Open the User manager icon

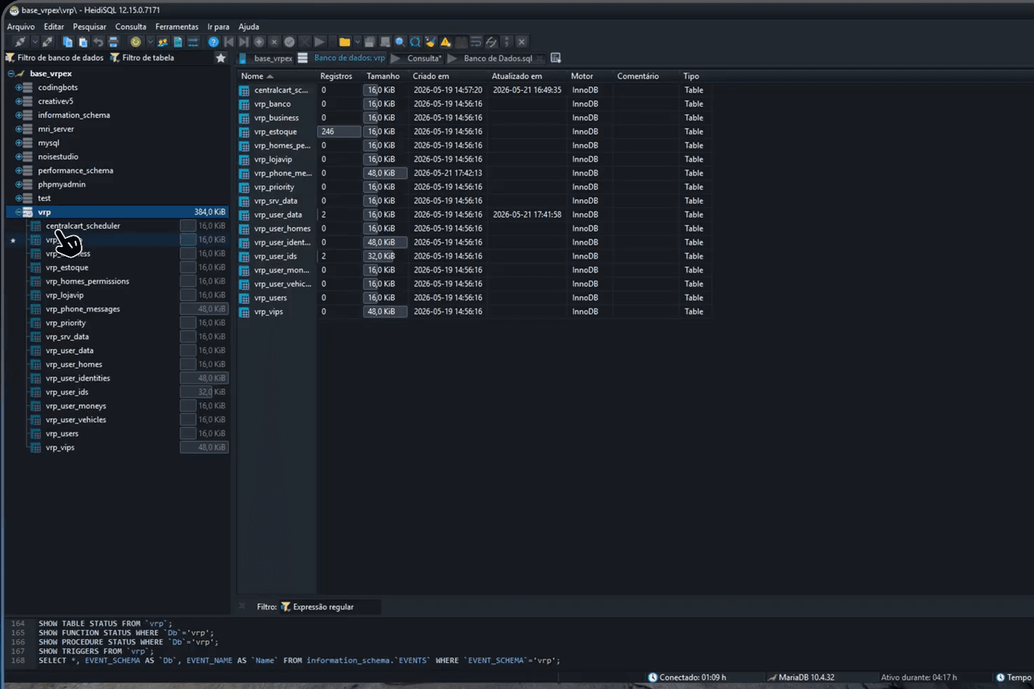(162, 42)
